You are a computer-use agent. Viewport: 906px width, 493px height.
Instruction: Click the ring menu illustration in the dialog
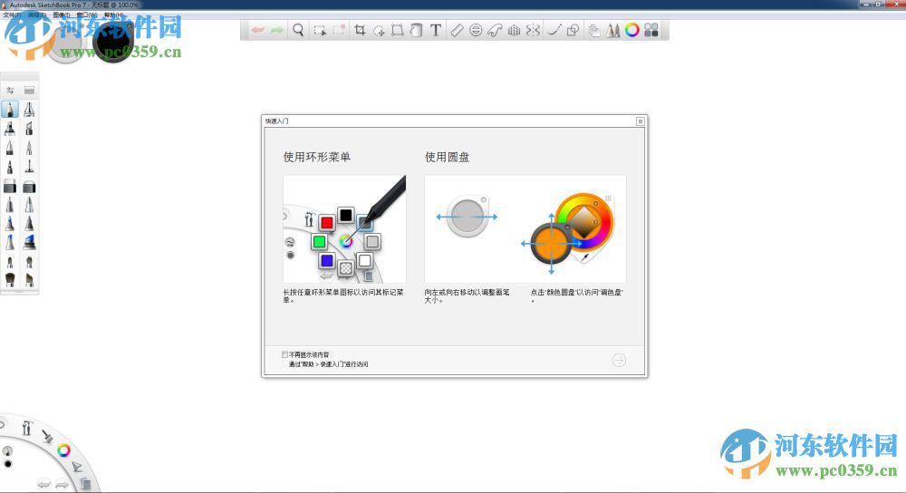pyautogui.click(x=344, y=229)
